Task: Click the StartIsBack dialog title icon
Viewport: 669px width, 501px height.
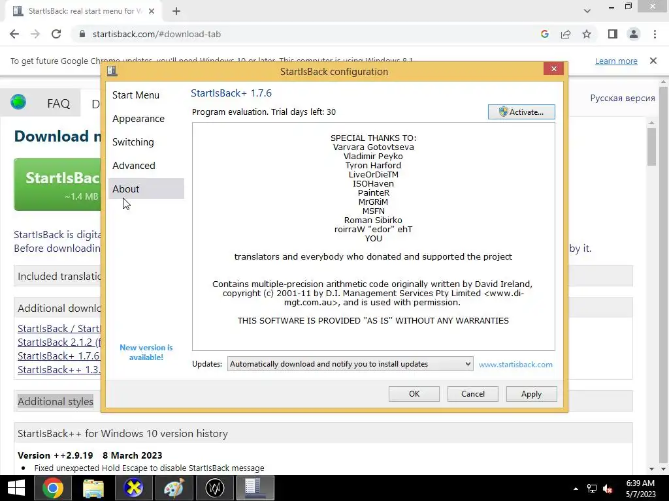Action: tap(112, 70)
